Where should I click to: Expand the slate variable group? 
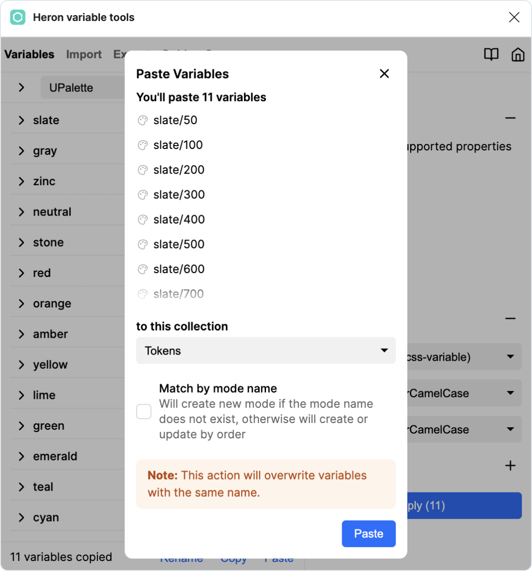[21, 120]
